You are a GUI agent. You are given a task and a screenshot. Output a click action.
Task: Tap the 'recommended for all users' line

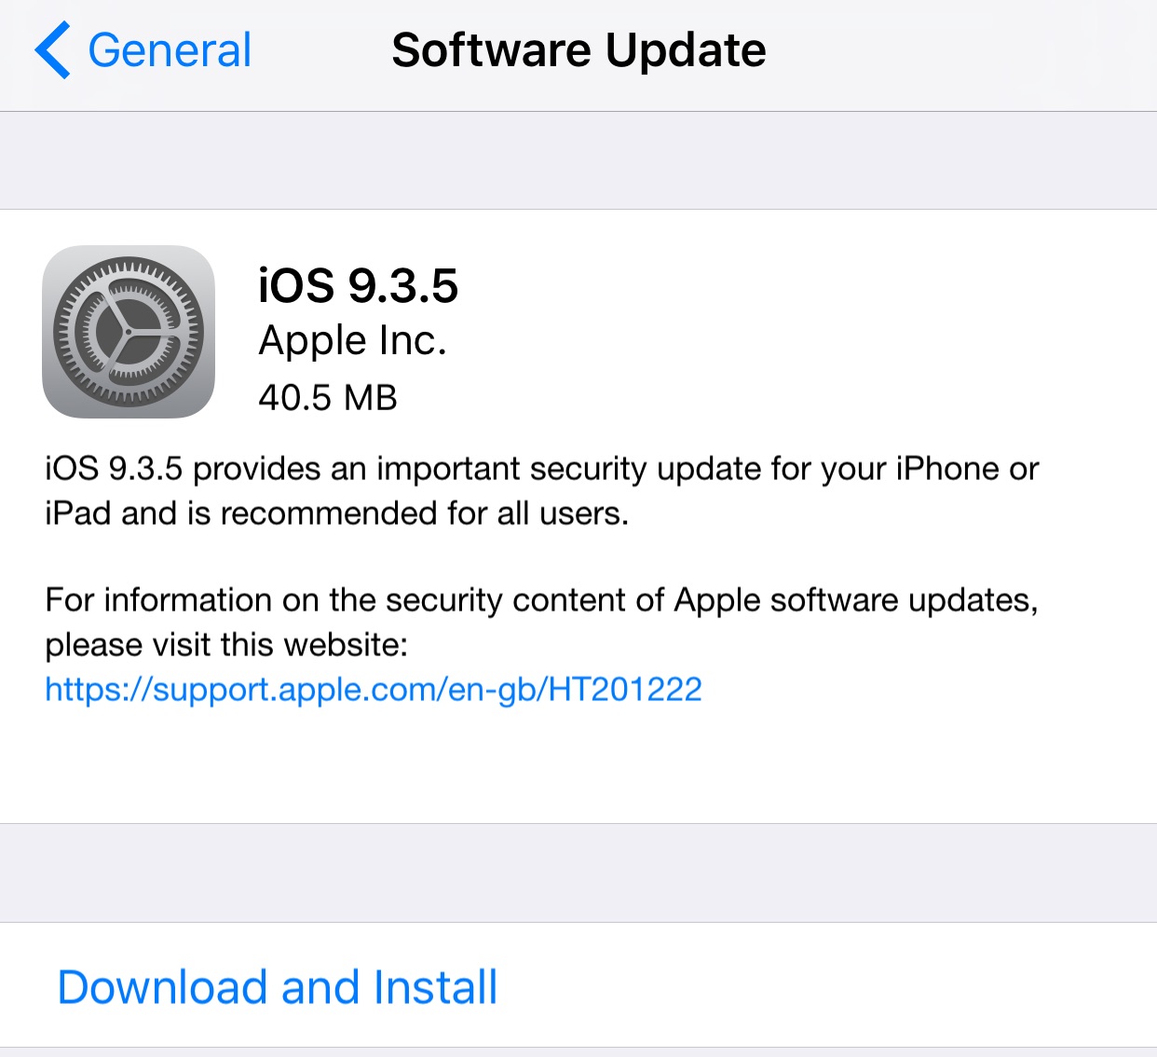337,514
